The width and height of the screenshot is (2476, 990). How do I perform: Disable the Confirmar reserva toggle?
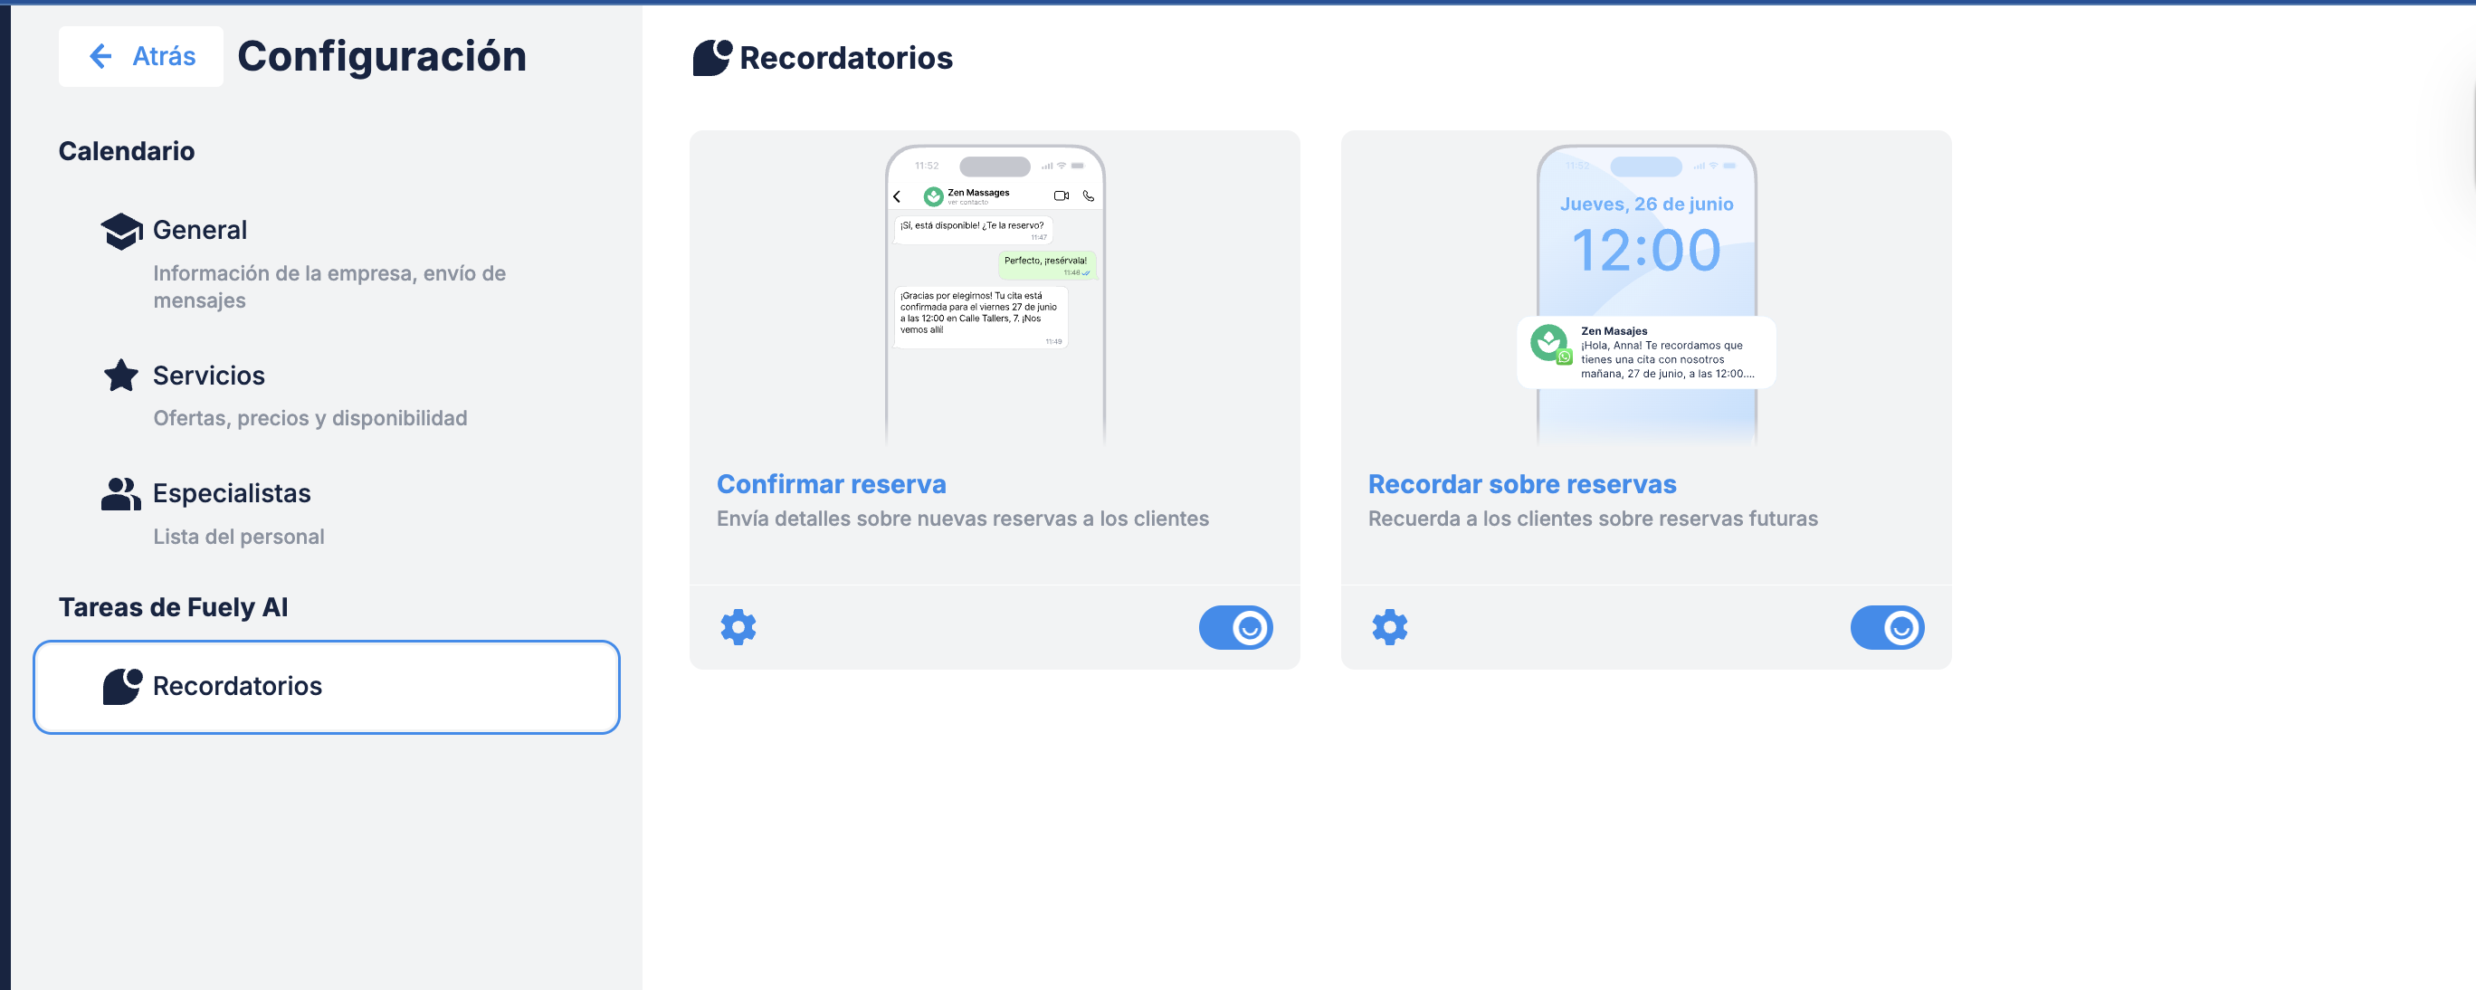[1235, 628]
